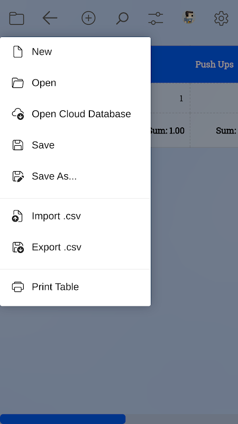
Task: Open the filter sliders icon
Action: (x=155, y=19)
